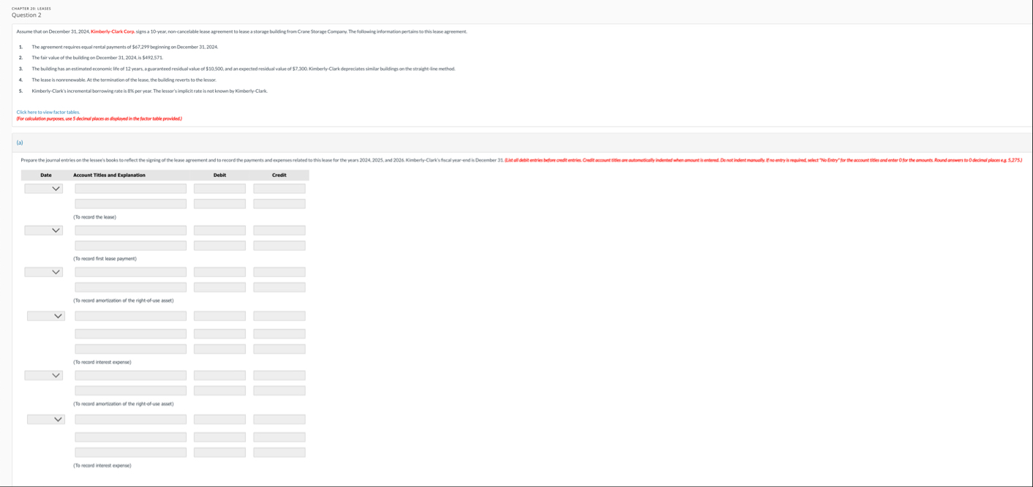Click the '(To record the lease)' caption
Image resolution: width=1033 pixels, height=487 pixels.
(94, 217)
